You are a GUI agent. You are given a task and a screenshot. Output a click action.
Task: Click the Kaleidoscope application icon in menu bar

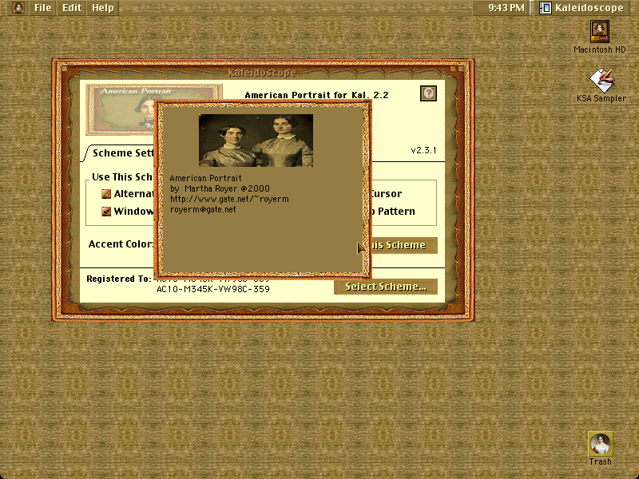(x=546, y=8)
